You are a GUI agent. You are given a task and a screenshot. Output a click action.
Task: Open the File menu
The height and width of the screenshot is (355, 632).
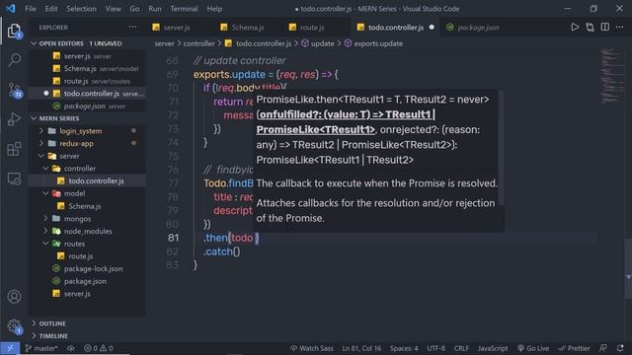click(x=31, y=9)
